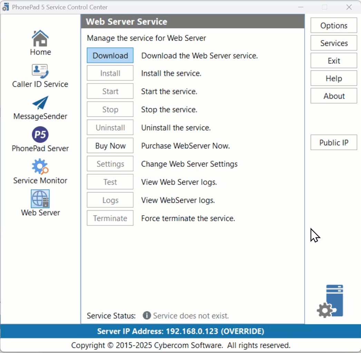Open the Options button
The image size is (361, 353).
point(334,25)
